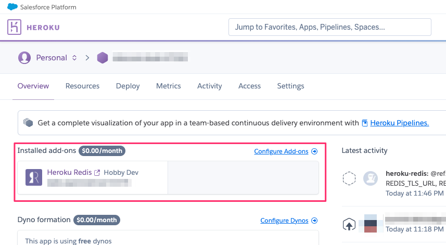This screenshot has width=446, height=245.
Task: Click the deploy upload hexagon icon
Action: tap(349, 225)
